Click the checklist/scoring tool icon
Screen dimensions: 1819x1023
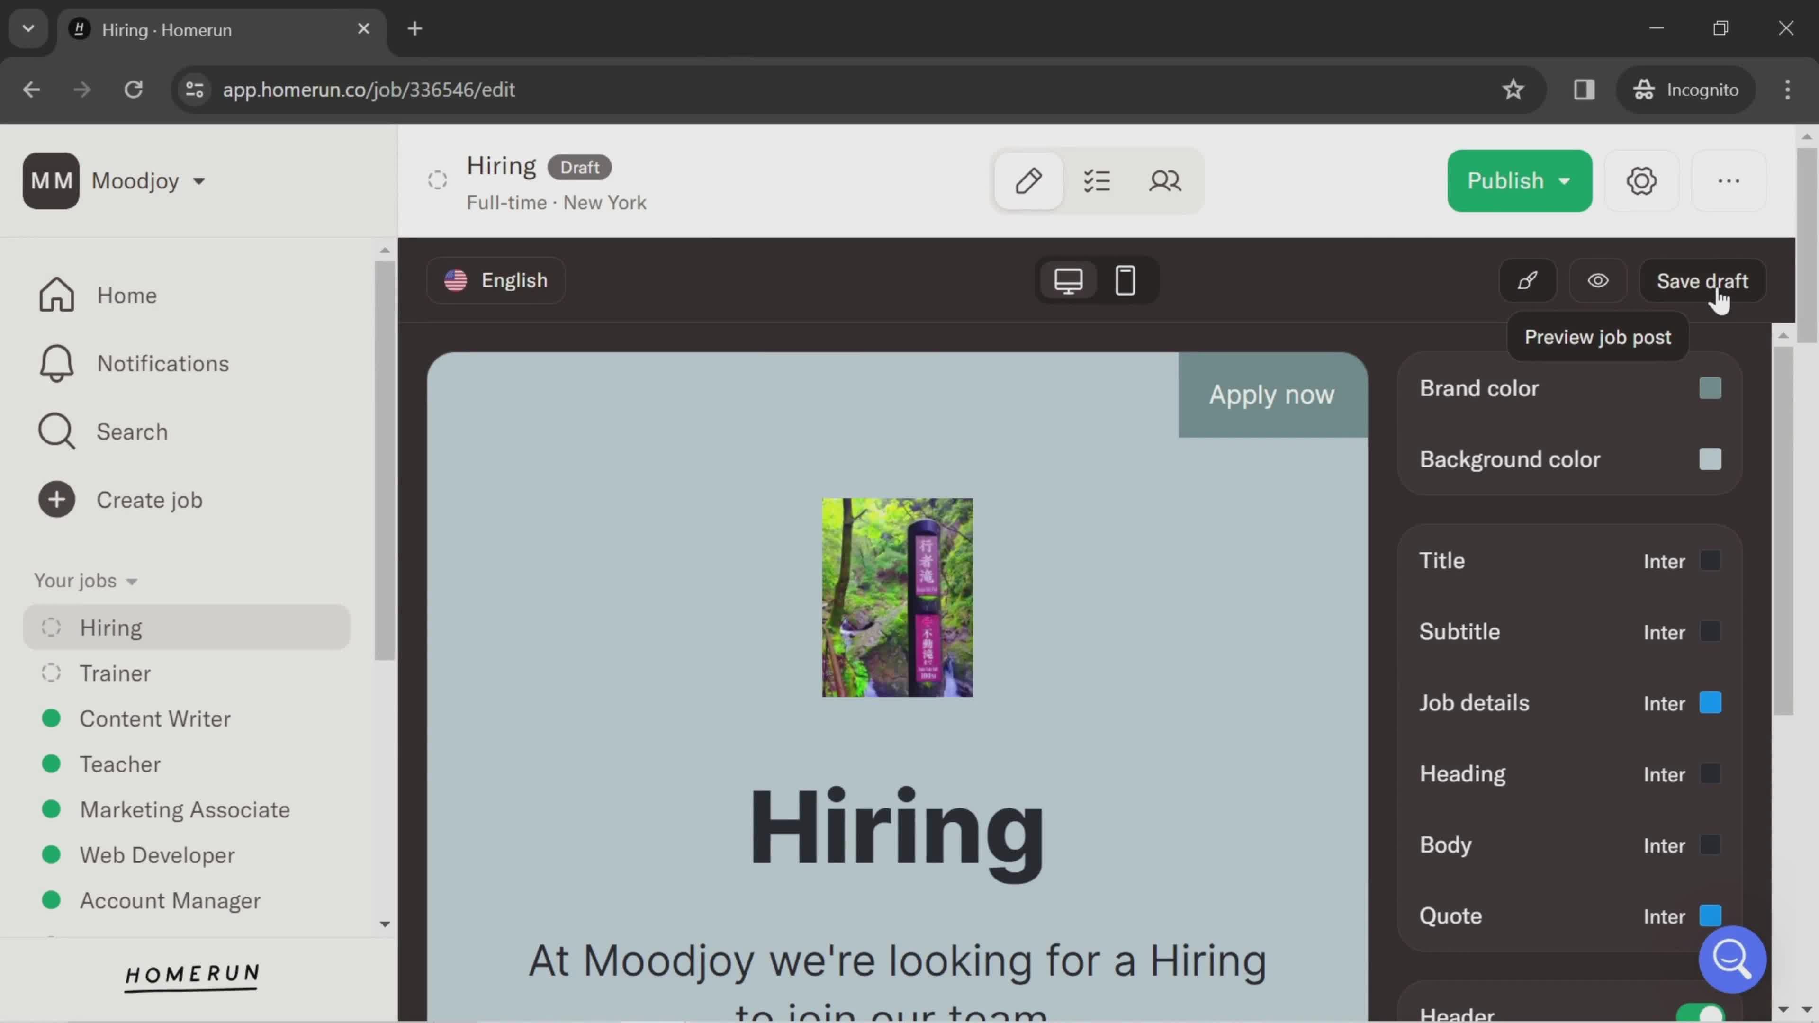(1098, 181)
